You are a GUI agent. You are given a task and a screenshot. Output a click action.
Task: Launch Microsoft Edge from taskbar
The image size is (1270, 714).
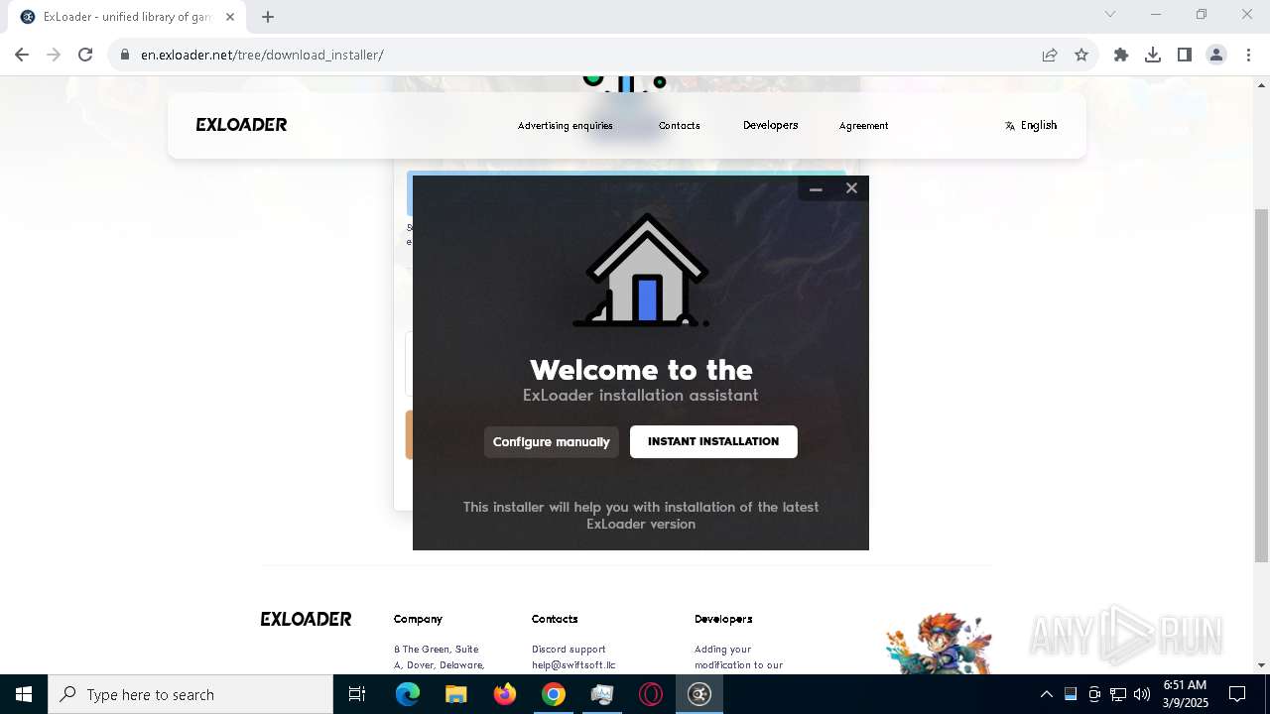click(408, 694)
